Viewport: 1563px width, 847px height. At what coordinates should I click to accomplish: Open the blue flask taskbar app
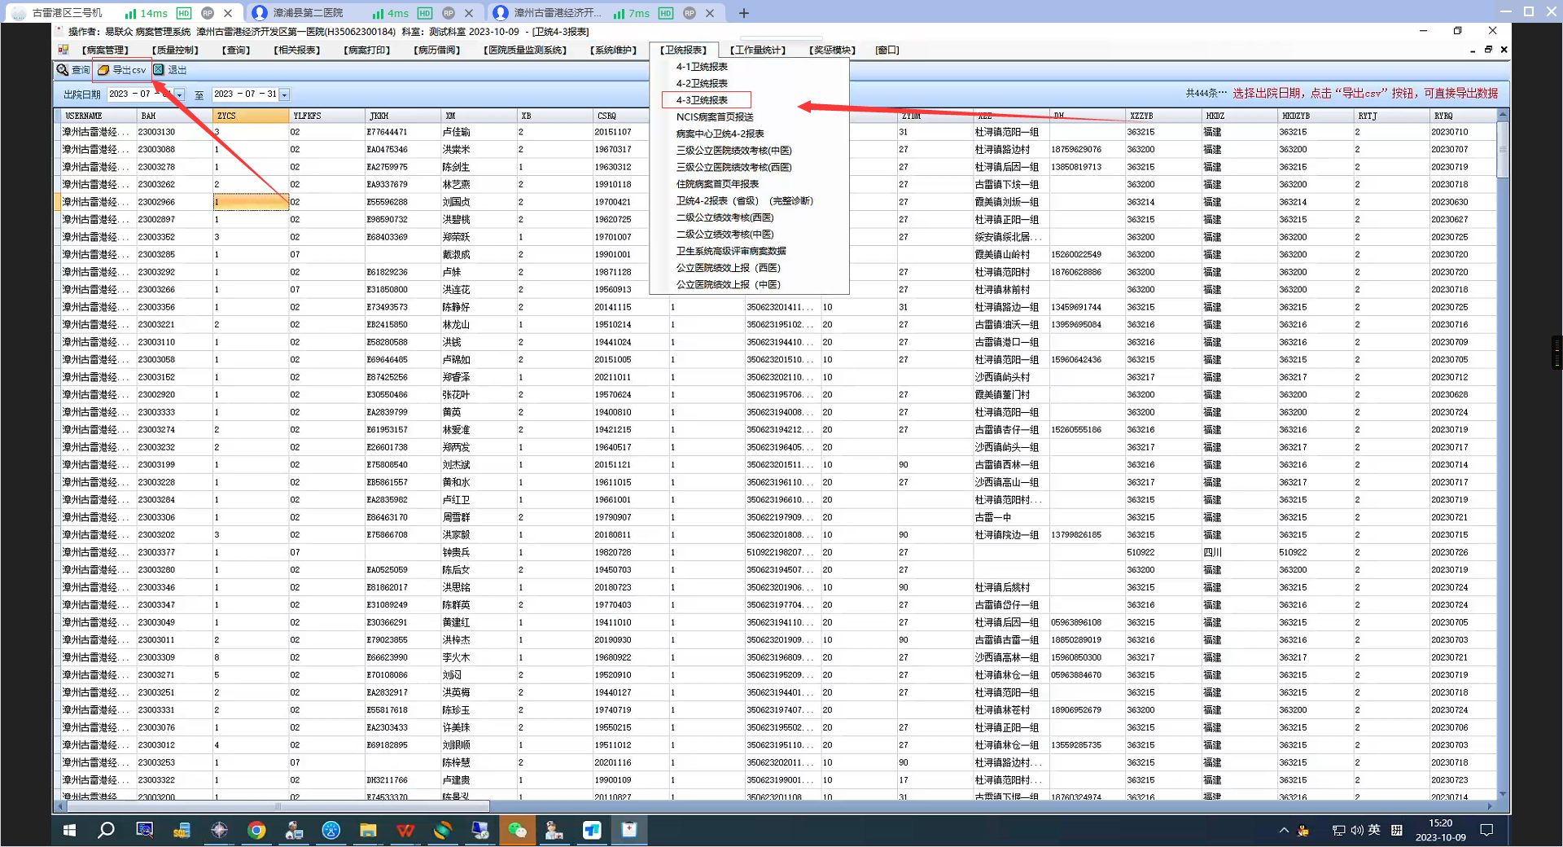click(x=331, y=830)
